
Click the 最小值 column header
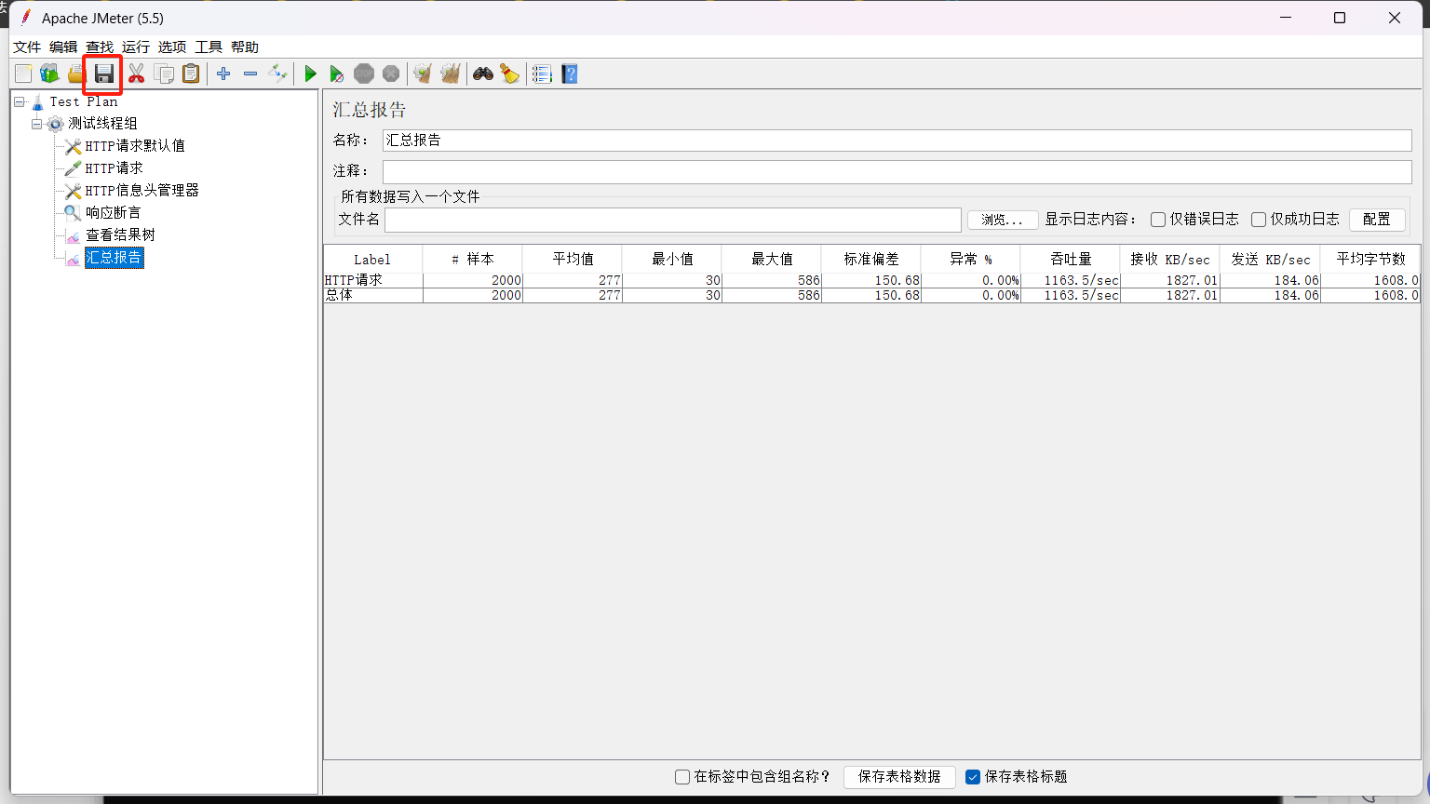click(671, 260)
